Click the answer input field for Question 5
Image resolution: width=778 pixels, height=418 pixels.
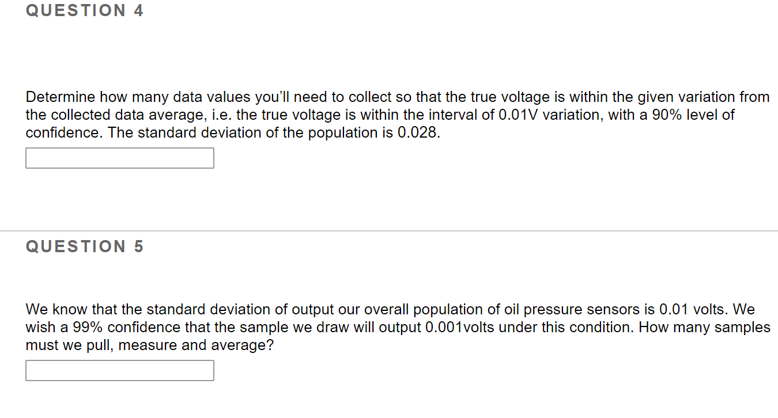119,370
